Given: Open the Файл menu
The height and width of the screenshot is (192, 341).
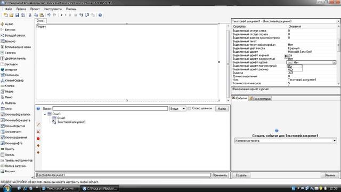Looking at the screenshot, I should coord(9,9).
